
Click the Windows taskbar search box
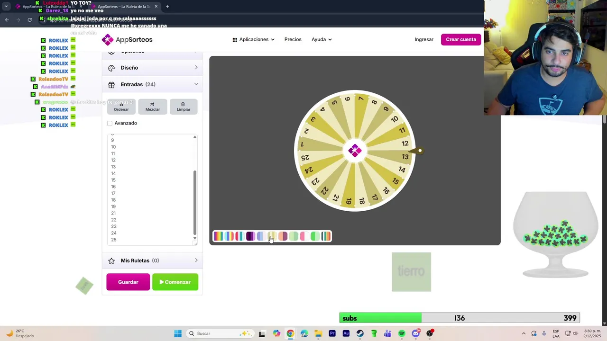point(219,333)
